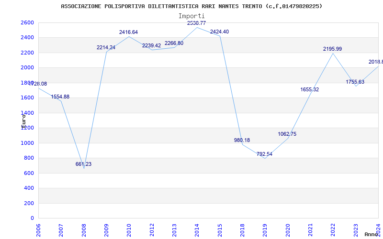Click the data label 2195.99
383x239 pixels.
tap(332, 49)
